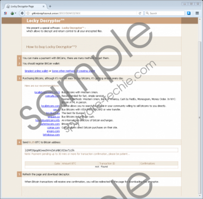Image resolution: width=203 pixels, height=199 pixels.
Task: Click 'Buy Bitcoins with Western Union' description
Action: (x=80, y=92)
